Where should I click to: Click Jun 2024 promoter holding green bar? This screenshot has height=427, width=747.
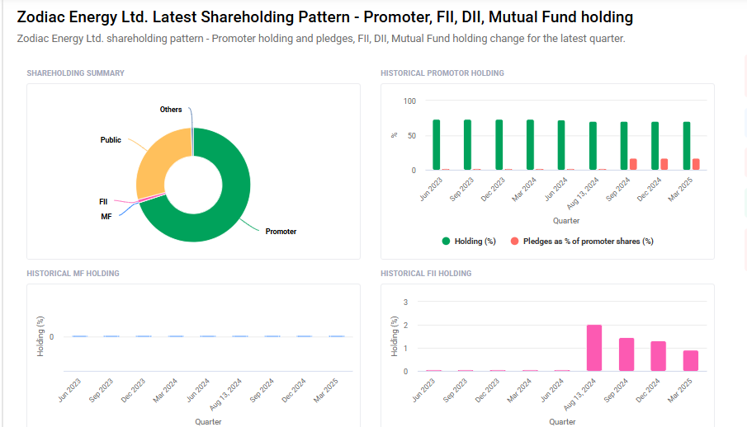pyautogui.click(x=561, y=145)
